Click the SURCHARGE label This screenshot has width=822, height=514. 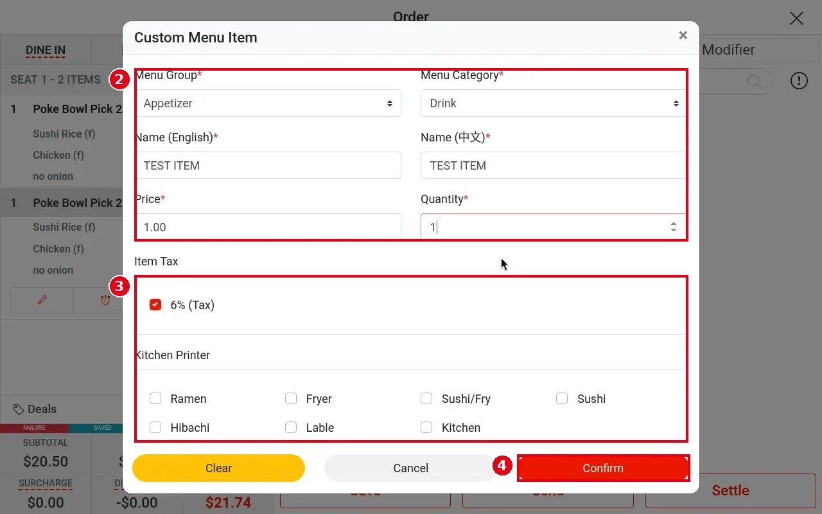[46, 483]
